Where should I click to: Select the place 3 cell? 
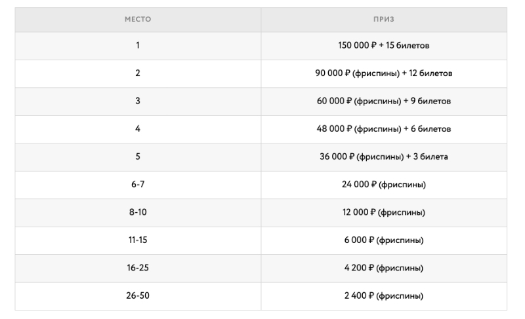click(x=138, y=102)
